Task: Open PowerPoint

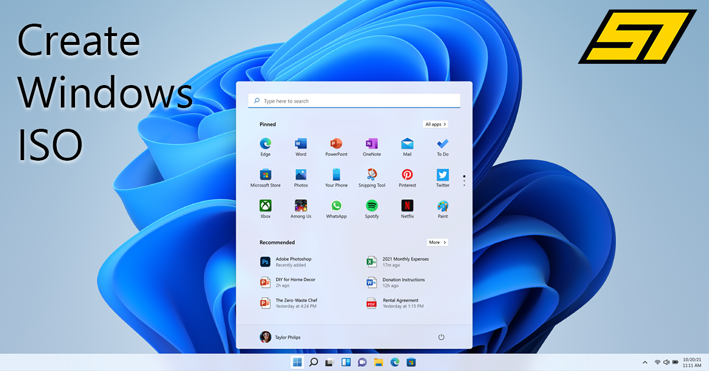Action: tap(336, 144)
